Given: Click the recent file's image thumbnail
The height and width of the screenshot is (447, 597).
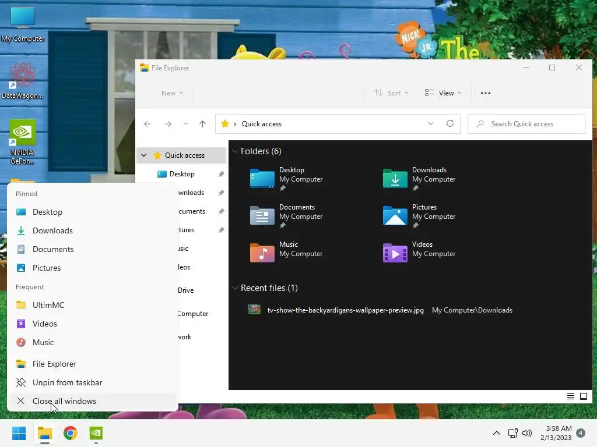Looking at the screenshot, I should (254, 310).
